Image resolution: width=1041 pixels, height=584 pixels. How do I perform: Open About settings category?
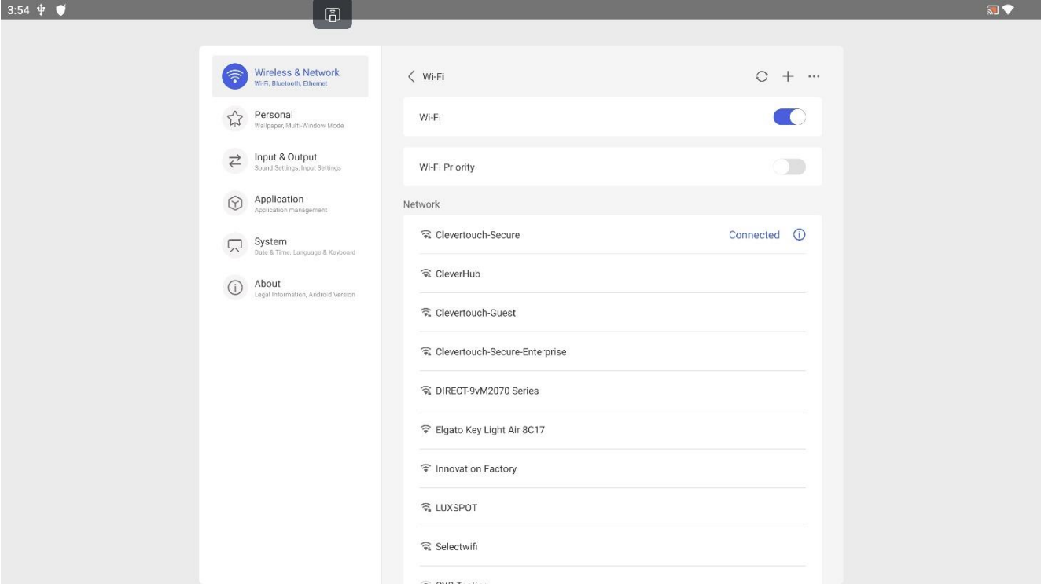coord(290,288)
